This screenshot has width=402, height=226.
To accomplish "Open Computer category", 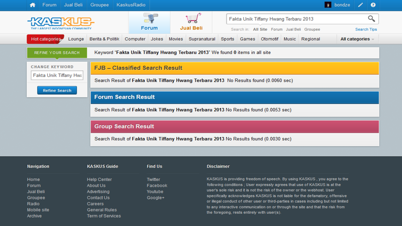I will (135, 39).
